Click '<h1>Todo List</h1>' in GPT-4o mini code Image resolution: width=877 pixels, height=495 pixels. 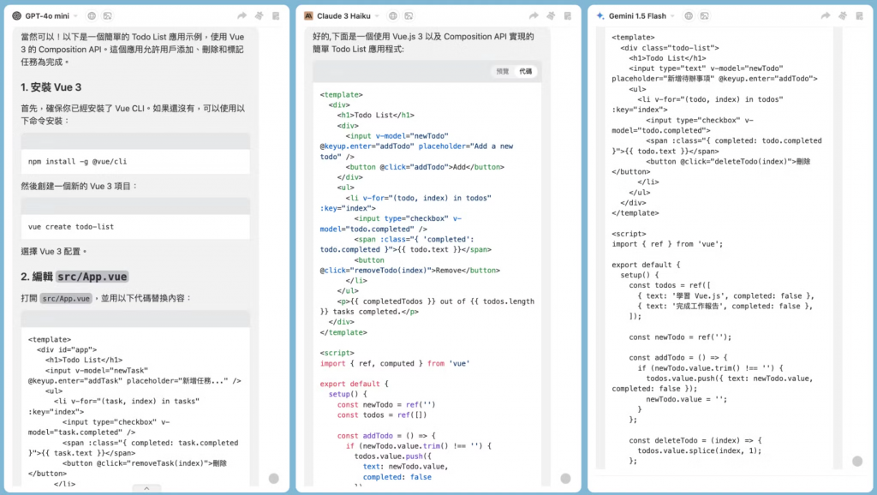pyautogui.click(x=84, y=360)
